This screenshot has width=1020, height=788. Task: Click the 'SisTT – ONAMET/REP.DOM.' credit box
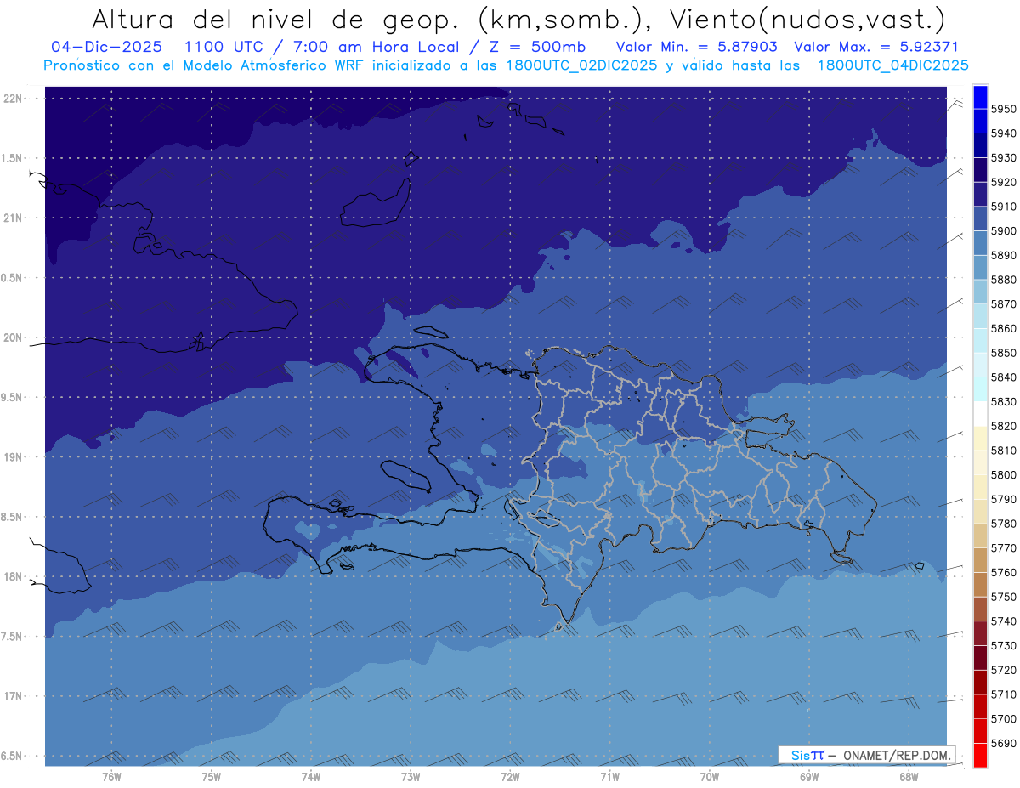click(866, 755)
